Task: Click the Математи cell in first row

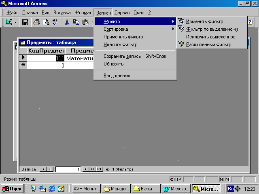Action: pyautogui.click(x=79, y=58)
